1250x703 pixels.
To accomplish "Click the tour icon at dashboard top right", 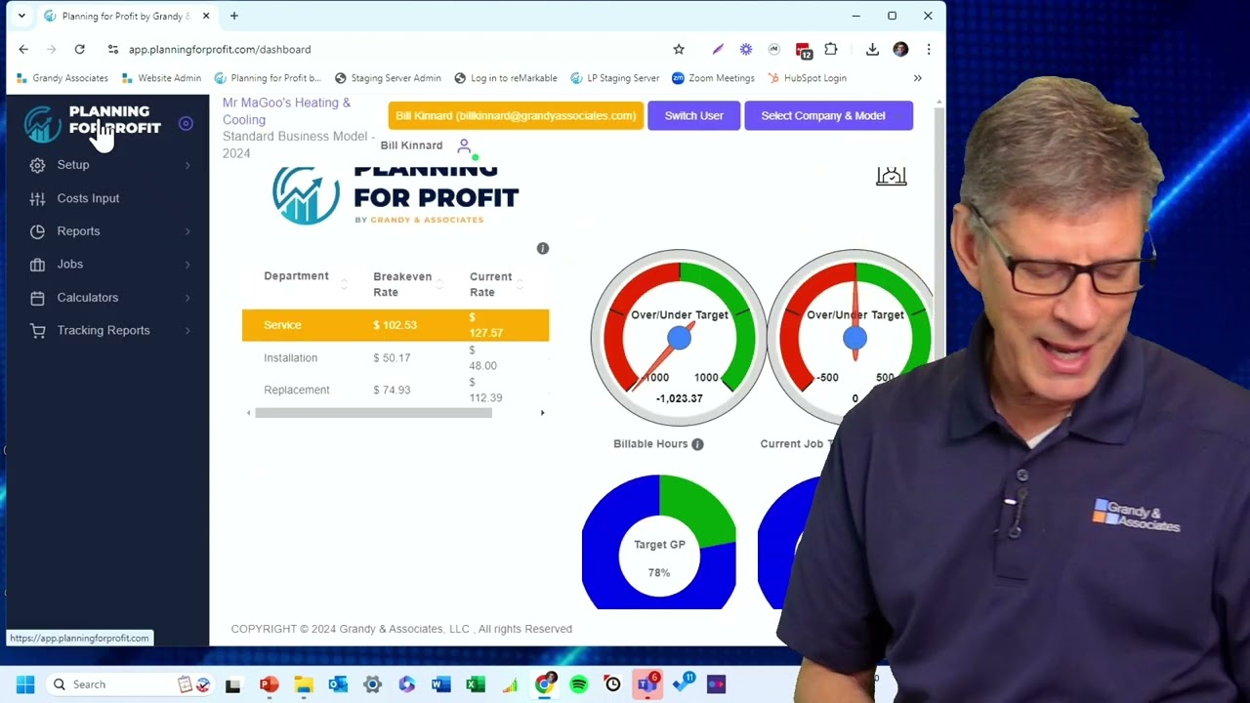I will point(891,176).
